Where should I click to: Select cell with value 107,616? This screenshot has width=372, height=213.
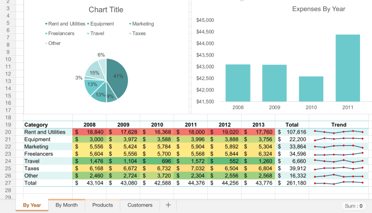click(292, 132)
